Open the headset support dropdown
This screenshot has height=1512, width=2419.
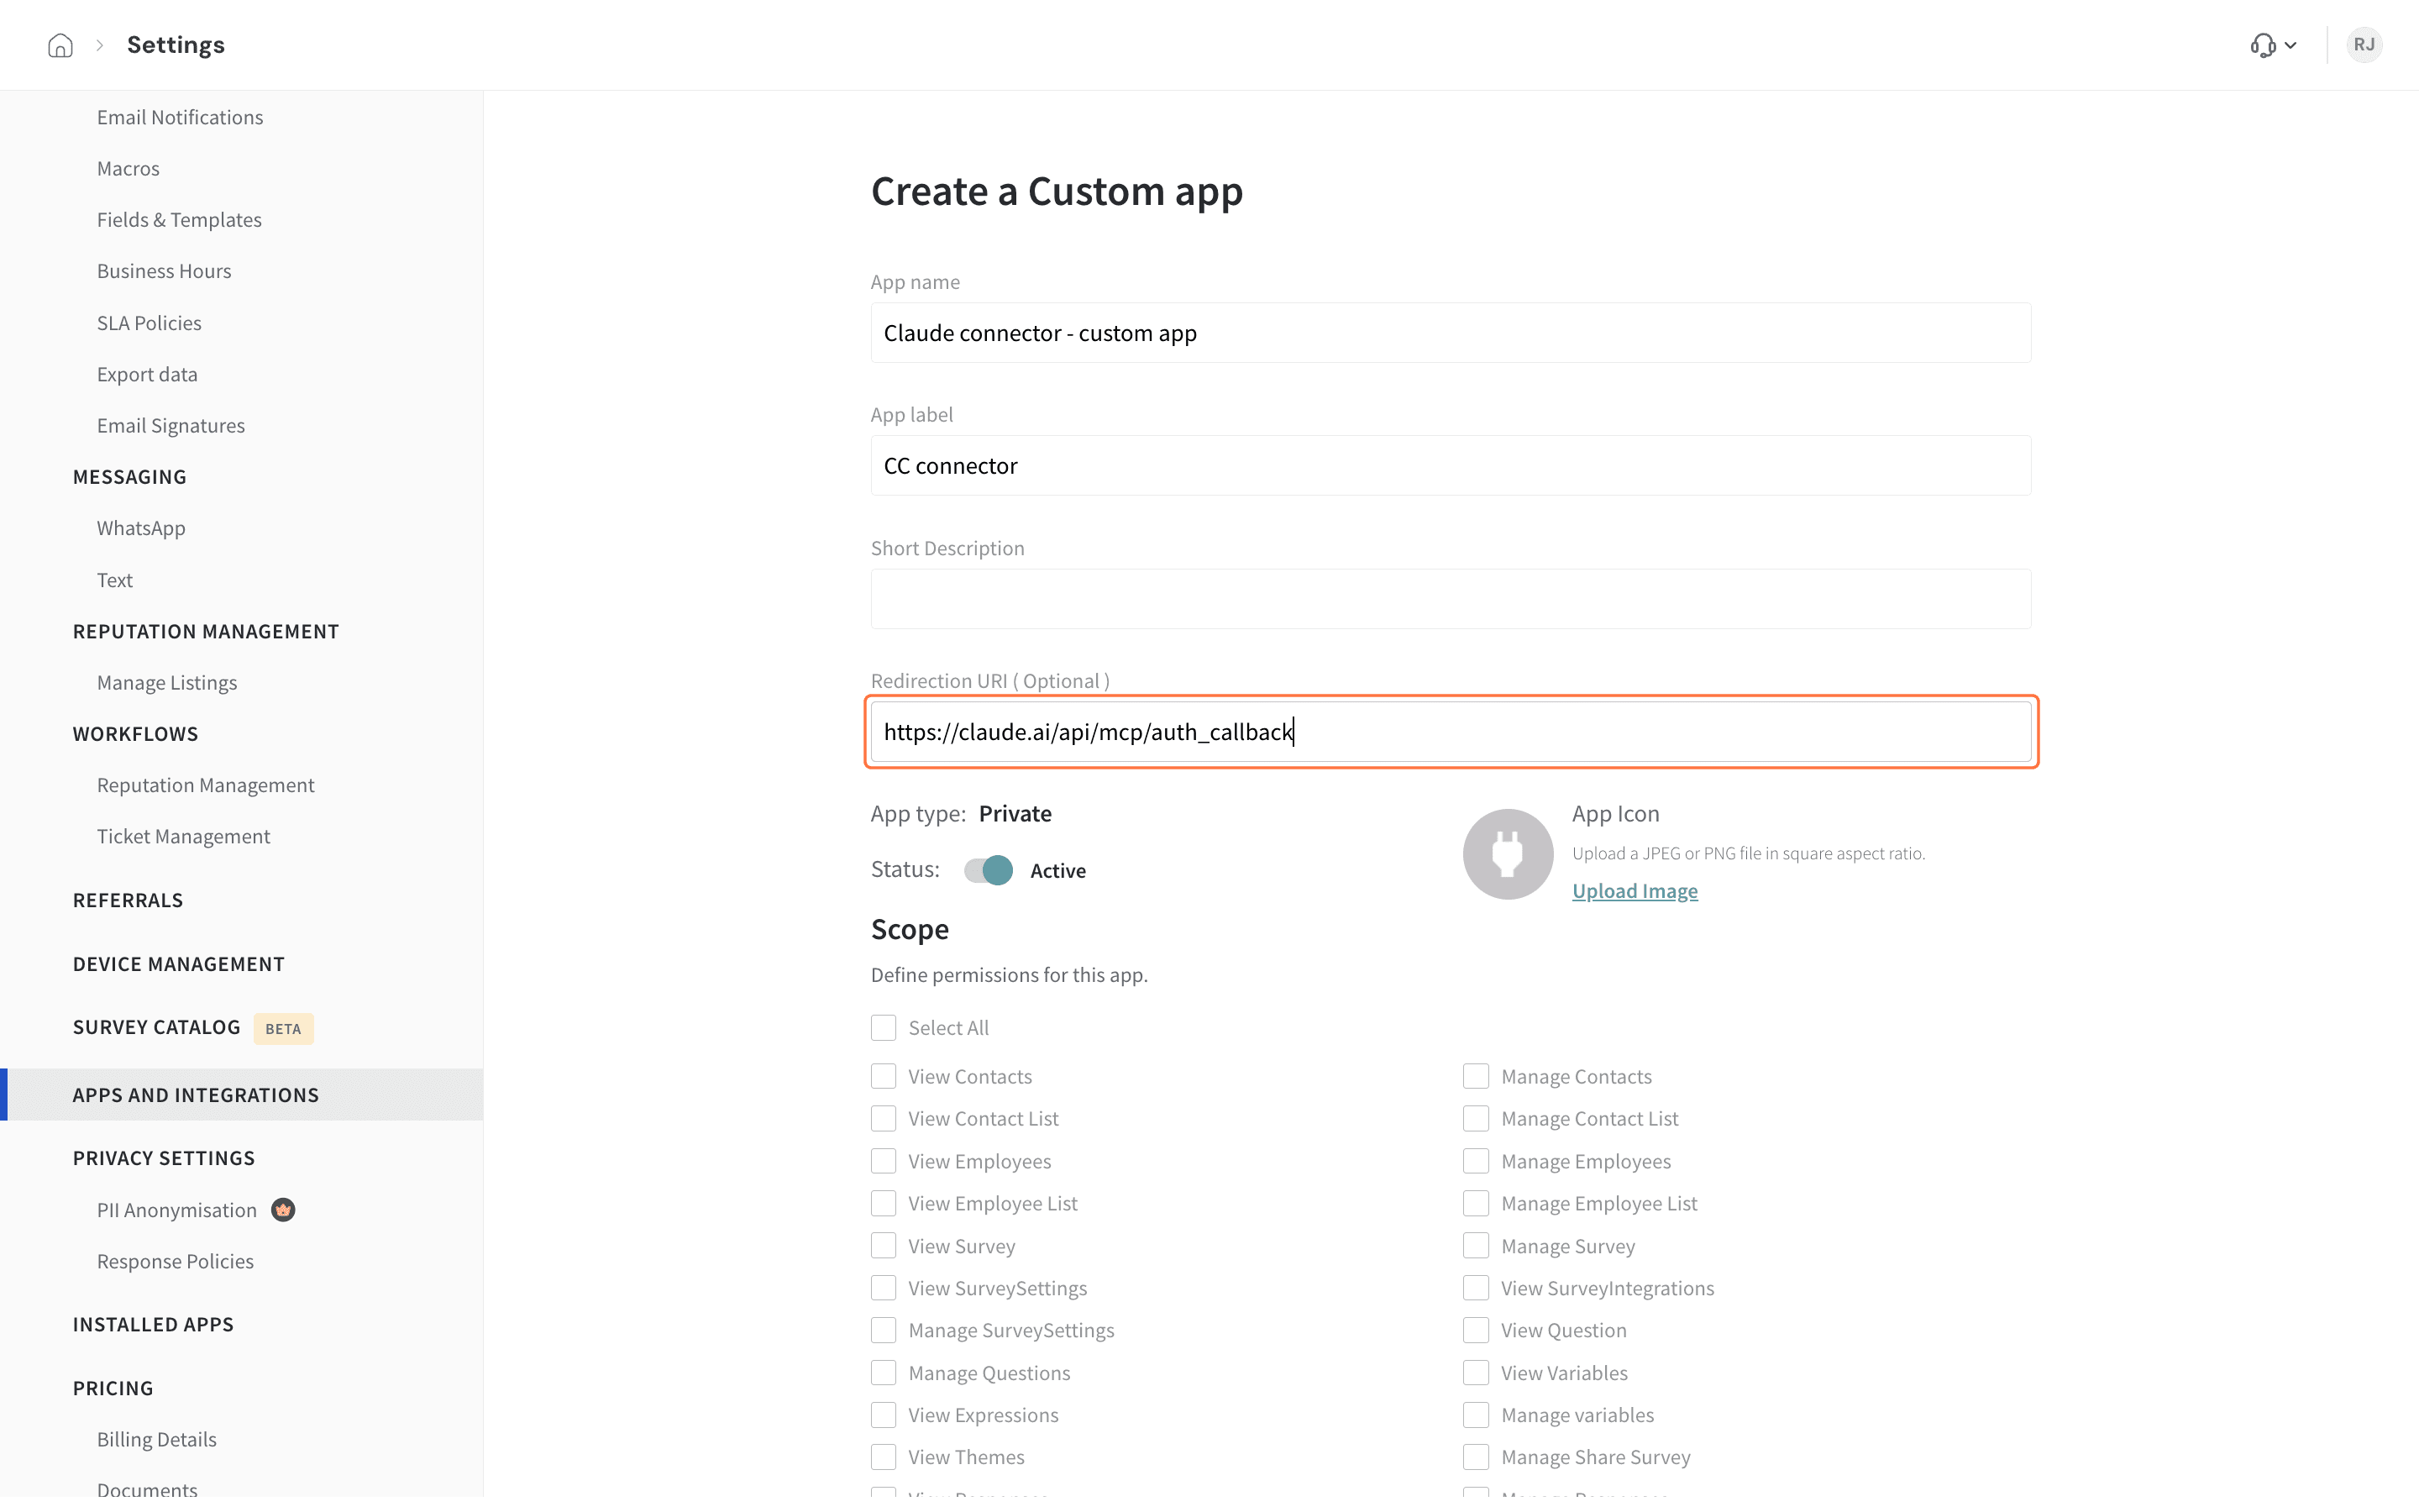pos(2273,45)
